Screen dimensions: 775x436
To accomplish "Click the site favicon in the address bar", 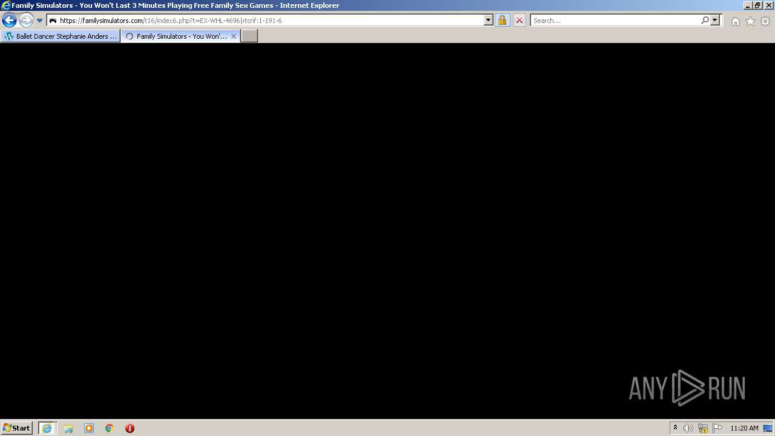I will 53,21.
